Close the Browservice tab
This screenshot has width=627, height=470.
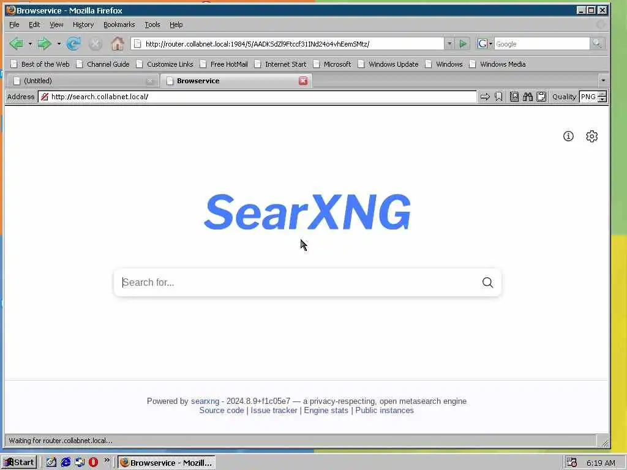pos(303,81)
